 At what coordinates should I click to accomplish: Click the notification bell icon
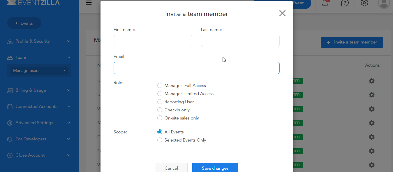325,3
